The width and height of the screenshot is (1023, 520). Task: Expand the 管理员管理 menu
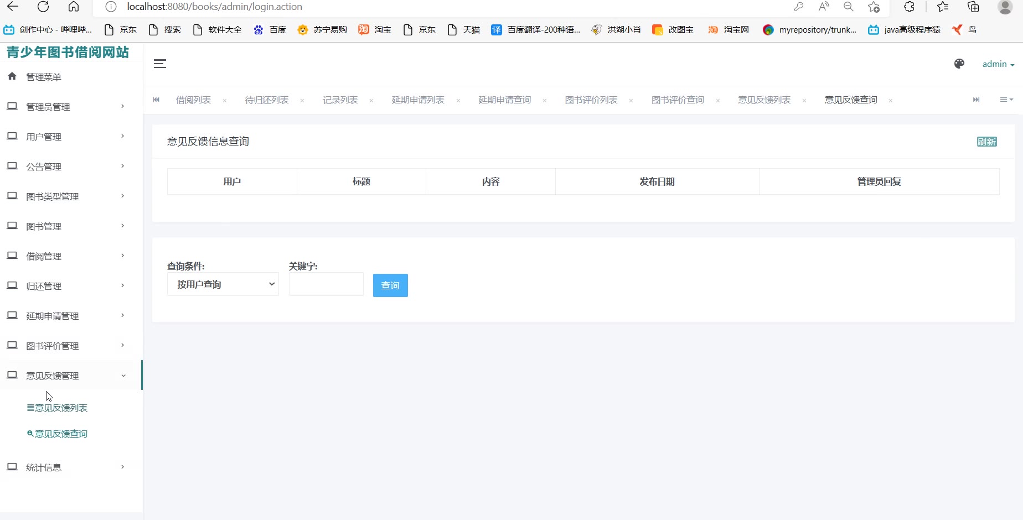tap(71, 107)
